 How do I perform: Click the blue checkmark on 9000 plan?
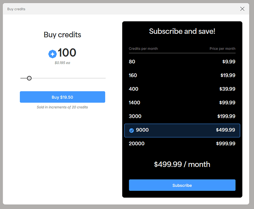(131, 130)
